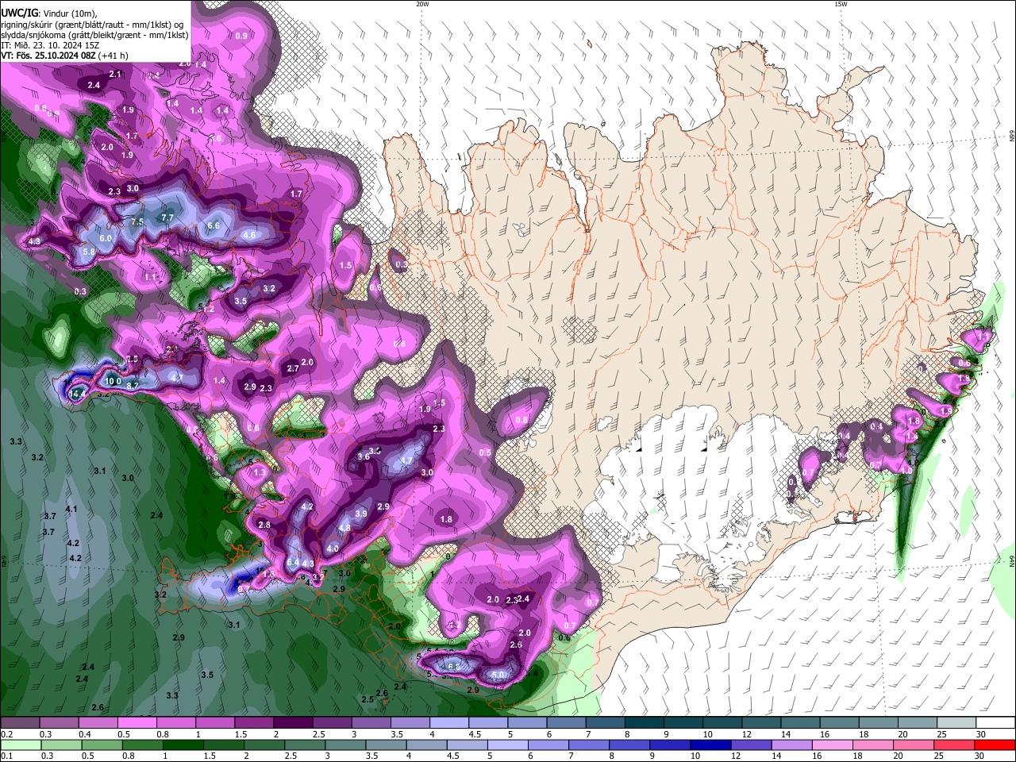Click the 5.8 snowfall value
The height and width of the screenshot is (762, 1016).
89,252
